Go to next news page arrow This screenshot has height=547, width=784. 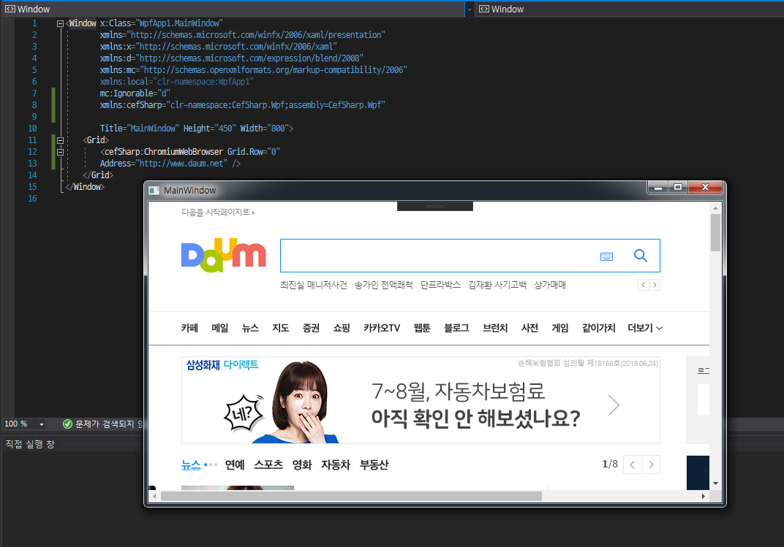[x=651, y=464]
